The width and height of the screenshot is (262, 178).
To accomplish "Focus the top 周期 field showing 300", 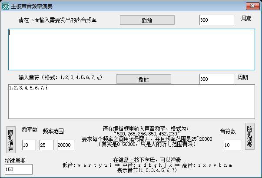I will point(216,20).
